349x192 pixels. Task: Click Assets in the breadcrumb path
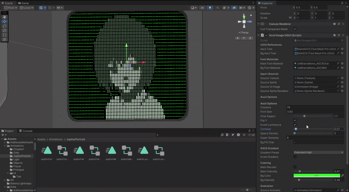(x=41, y=139)
